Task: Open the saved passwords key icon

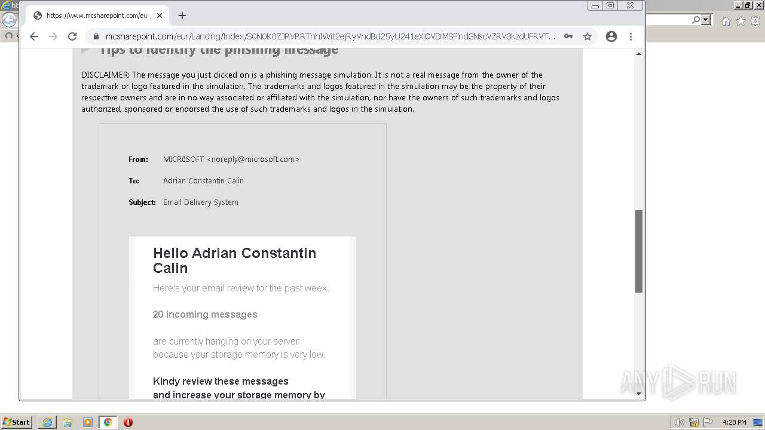Action: (568, 36)
